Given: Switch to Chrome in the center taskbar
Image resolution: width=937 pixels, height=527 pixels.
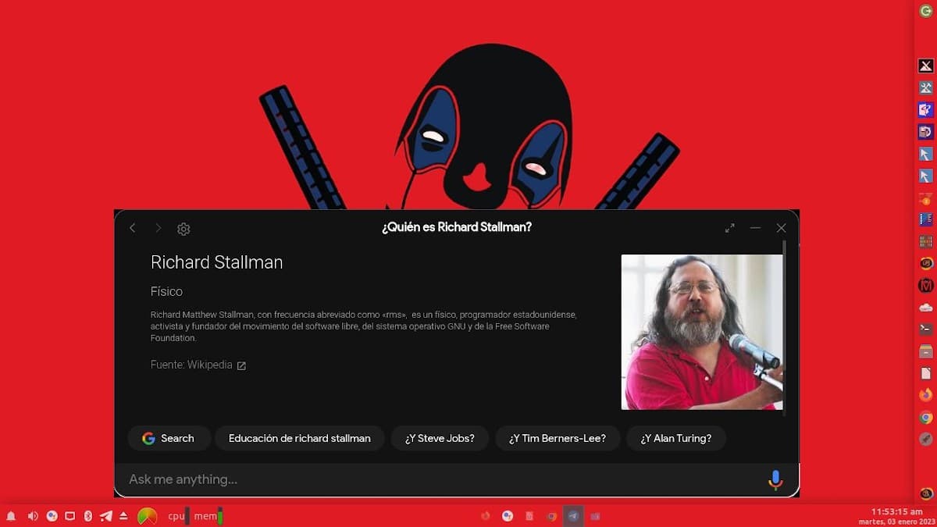Looking at the screenshot, I should (x=551, y=516).
